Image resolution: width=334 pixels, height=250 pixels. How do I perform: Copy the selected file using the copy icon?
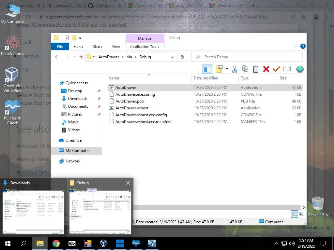pyautogui.click(x=245, y=69)
